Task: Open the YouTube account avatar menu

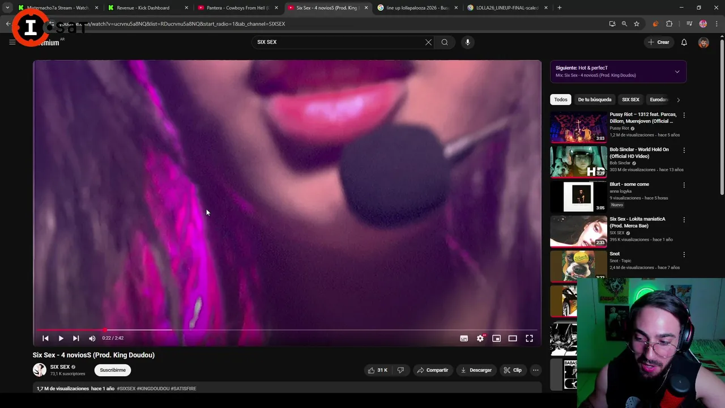Action: point(703,42)
